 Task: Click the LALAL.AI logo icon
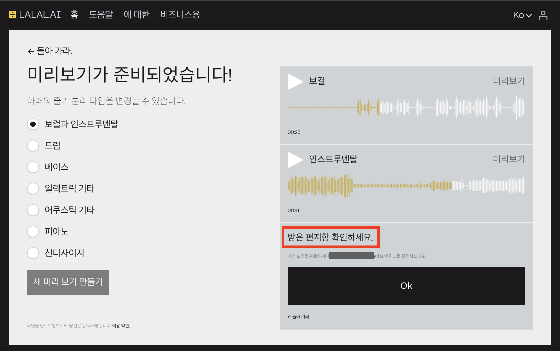click(13, 15)
